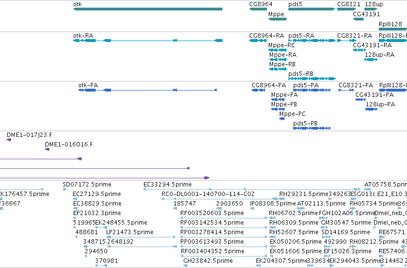The image size is (407, 268).
Task: Click the CG43191-RA transcript label
Action: tap(373, 45)
